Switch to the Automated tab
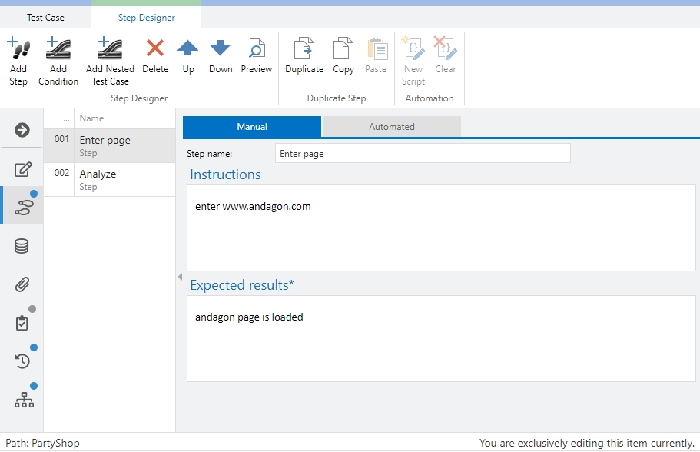The image size is (700, 452). point(391,127)
